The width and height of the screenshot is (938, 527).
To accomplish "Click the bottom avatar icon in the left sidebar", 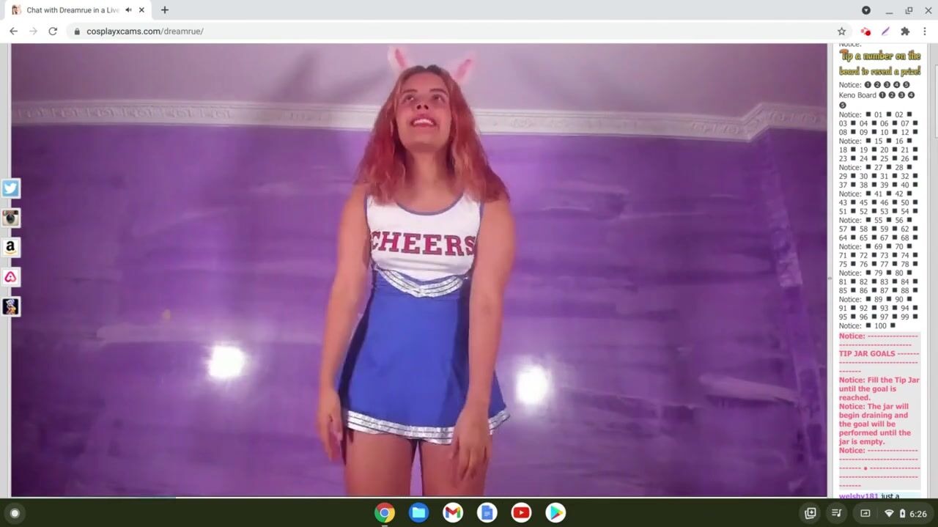I will [10, 306].
